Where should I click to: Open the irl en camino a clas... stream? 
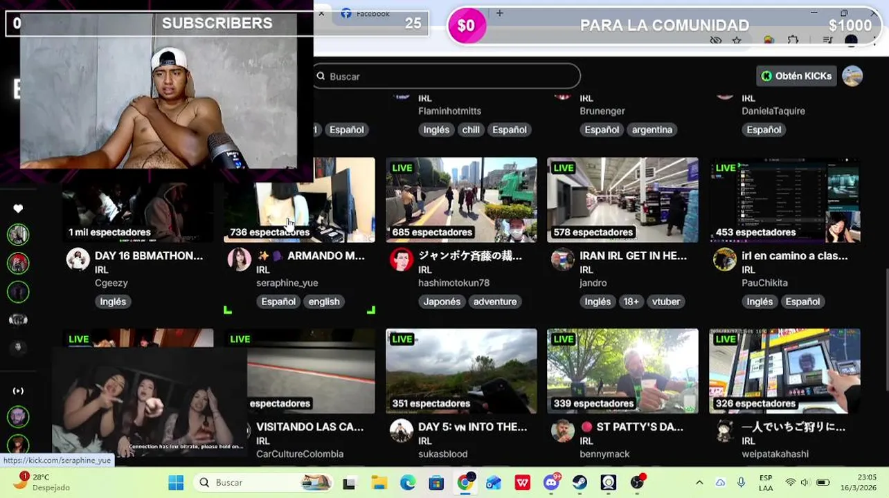[794, 256]
